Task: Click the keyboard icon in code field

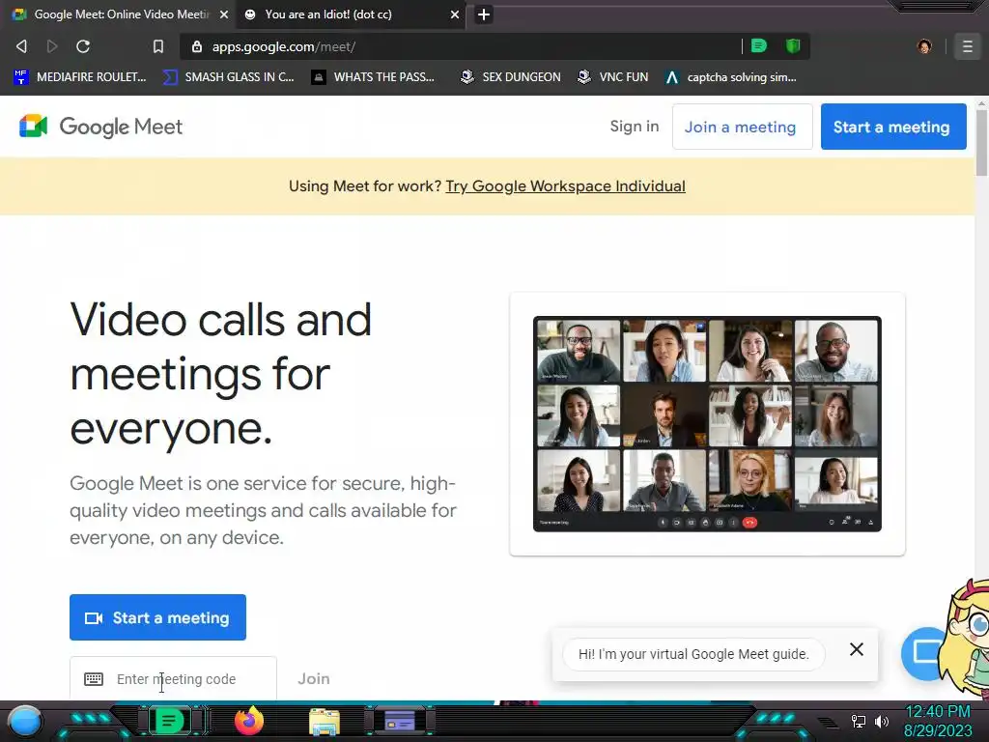Action: [x=94, y=679]
